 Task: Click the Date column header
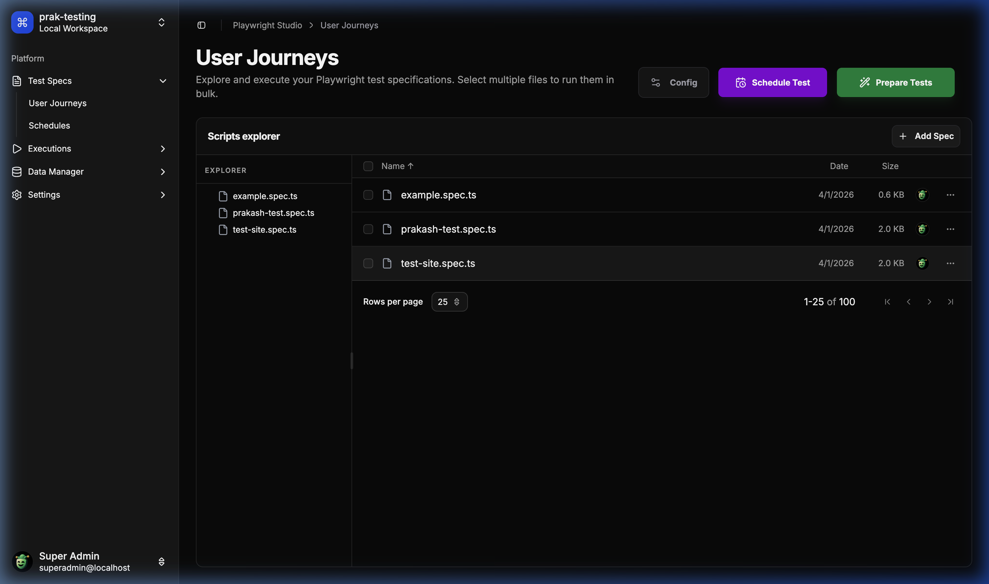click(x=839, y=166)
